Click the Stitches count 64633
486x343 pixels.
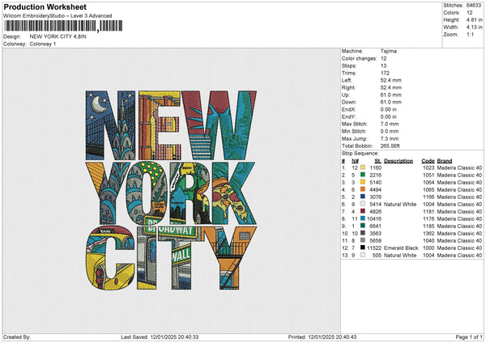(472, 6)
